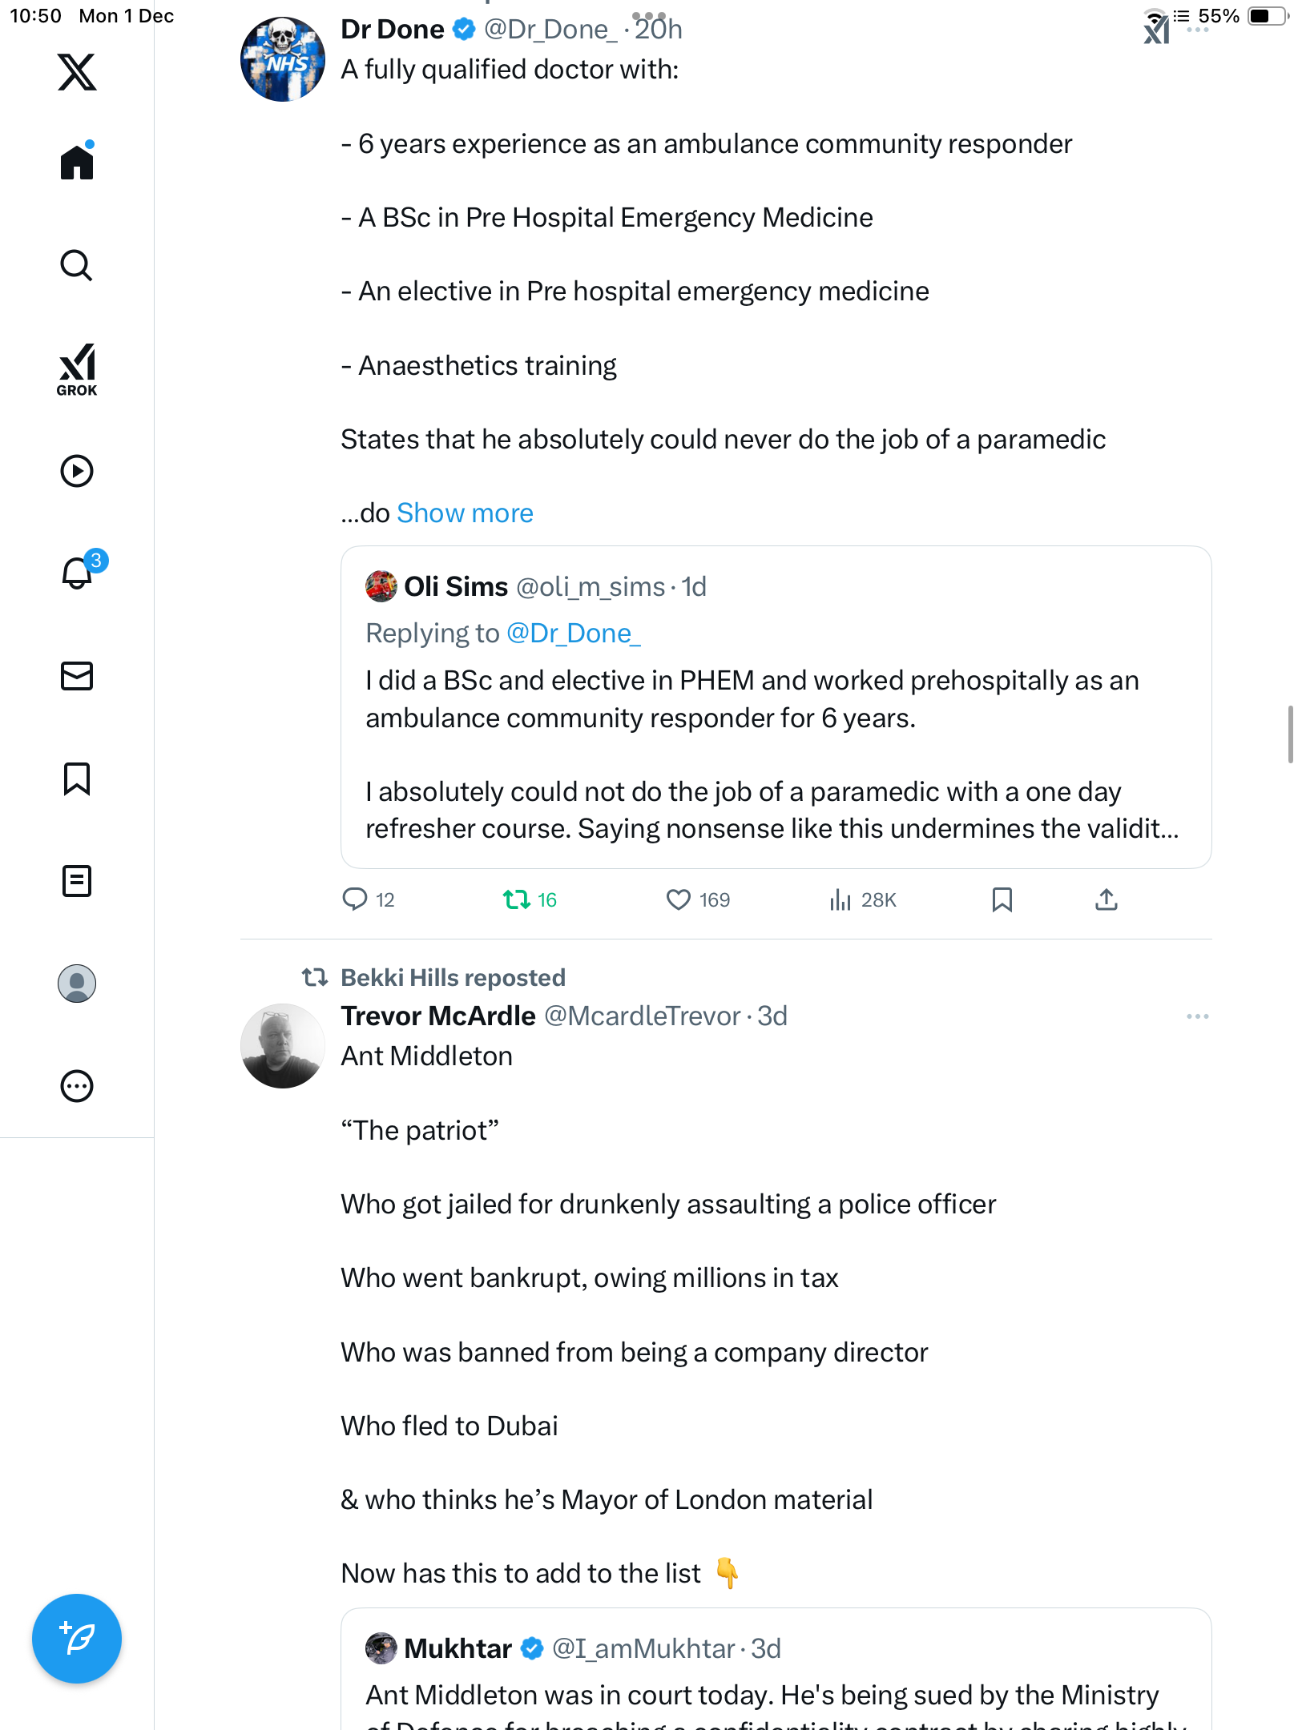Image resolution: width=1298 pixels, height=1730 pixels.
Task: Open Profile from the sidebar
Action: [77, 984]
